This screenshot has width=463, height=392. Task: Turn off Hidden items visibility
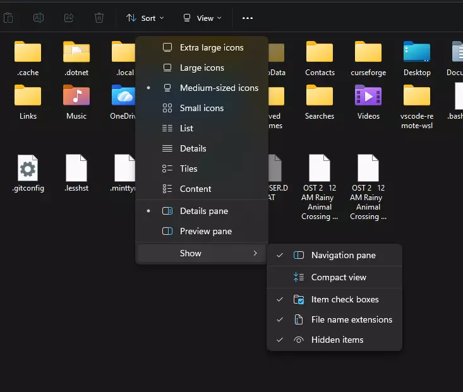[x=337, y=340]
